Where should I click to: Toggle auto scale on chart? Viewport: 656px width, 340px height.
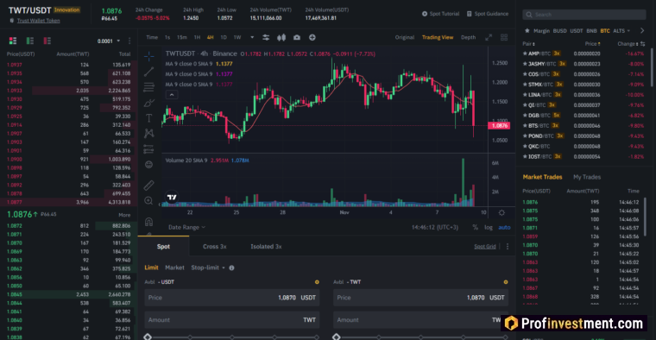pyautogui.click(x=504, y=227)
